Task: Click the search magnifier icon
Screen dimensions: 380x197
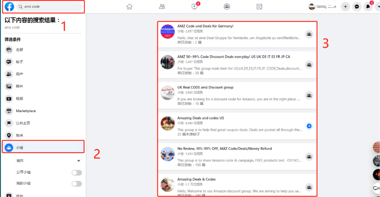Action: (21, 7)
